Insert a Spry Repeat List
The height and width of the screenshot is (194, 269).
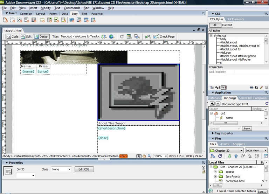[x=27, y=20]
